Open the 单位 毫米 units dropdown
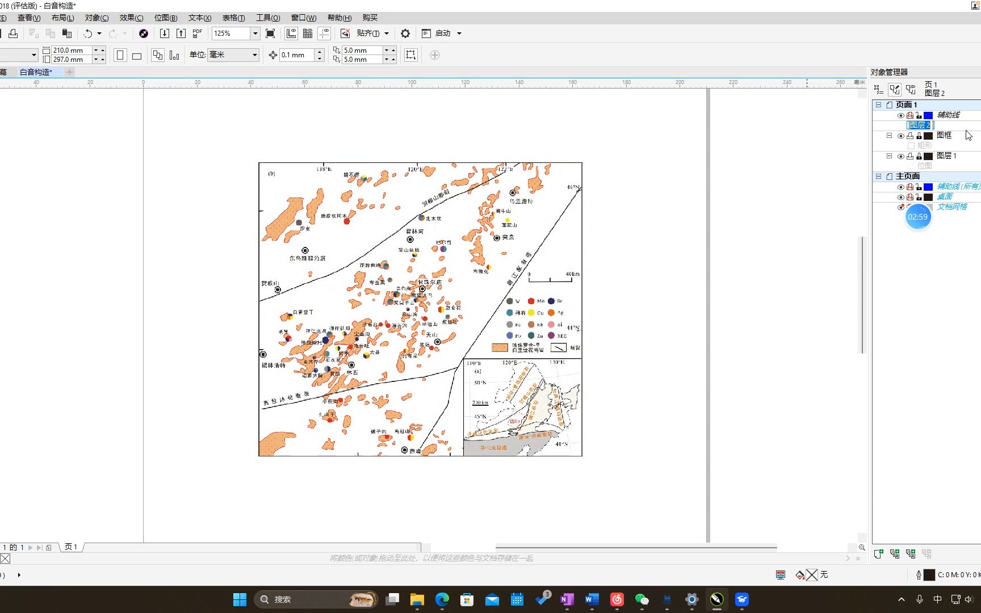This screenshot has height=613, width=981. (x=255, y=55)
